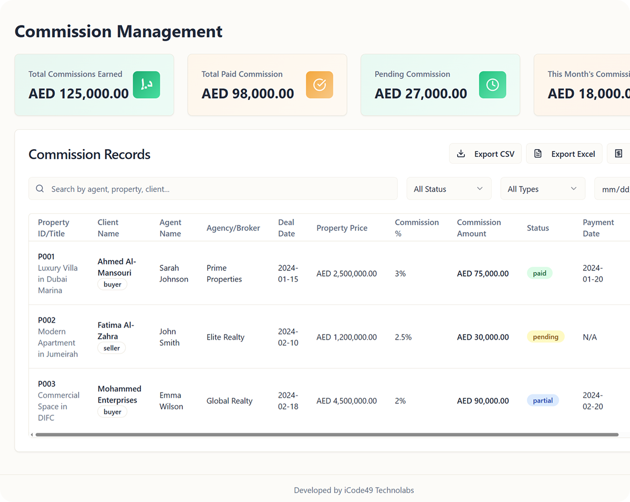Export records with Export CSV button

[x=485, y=153]
